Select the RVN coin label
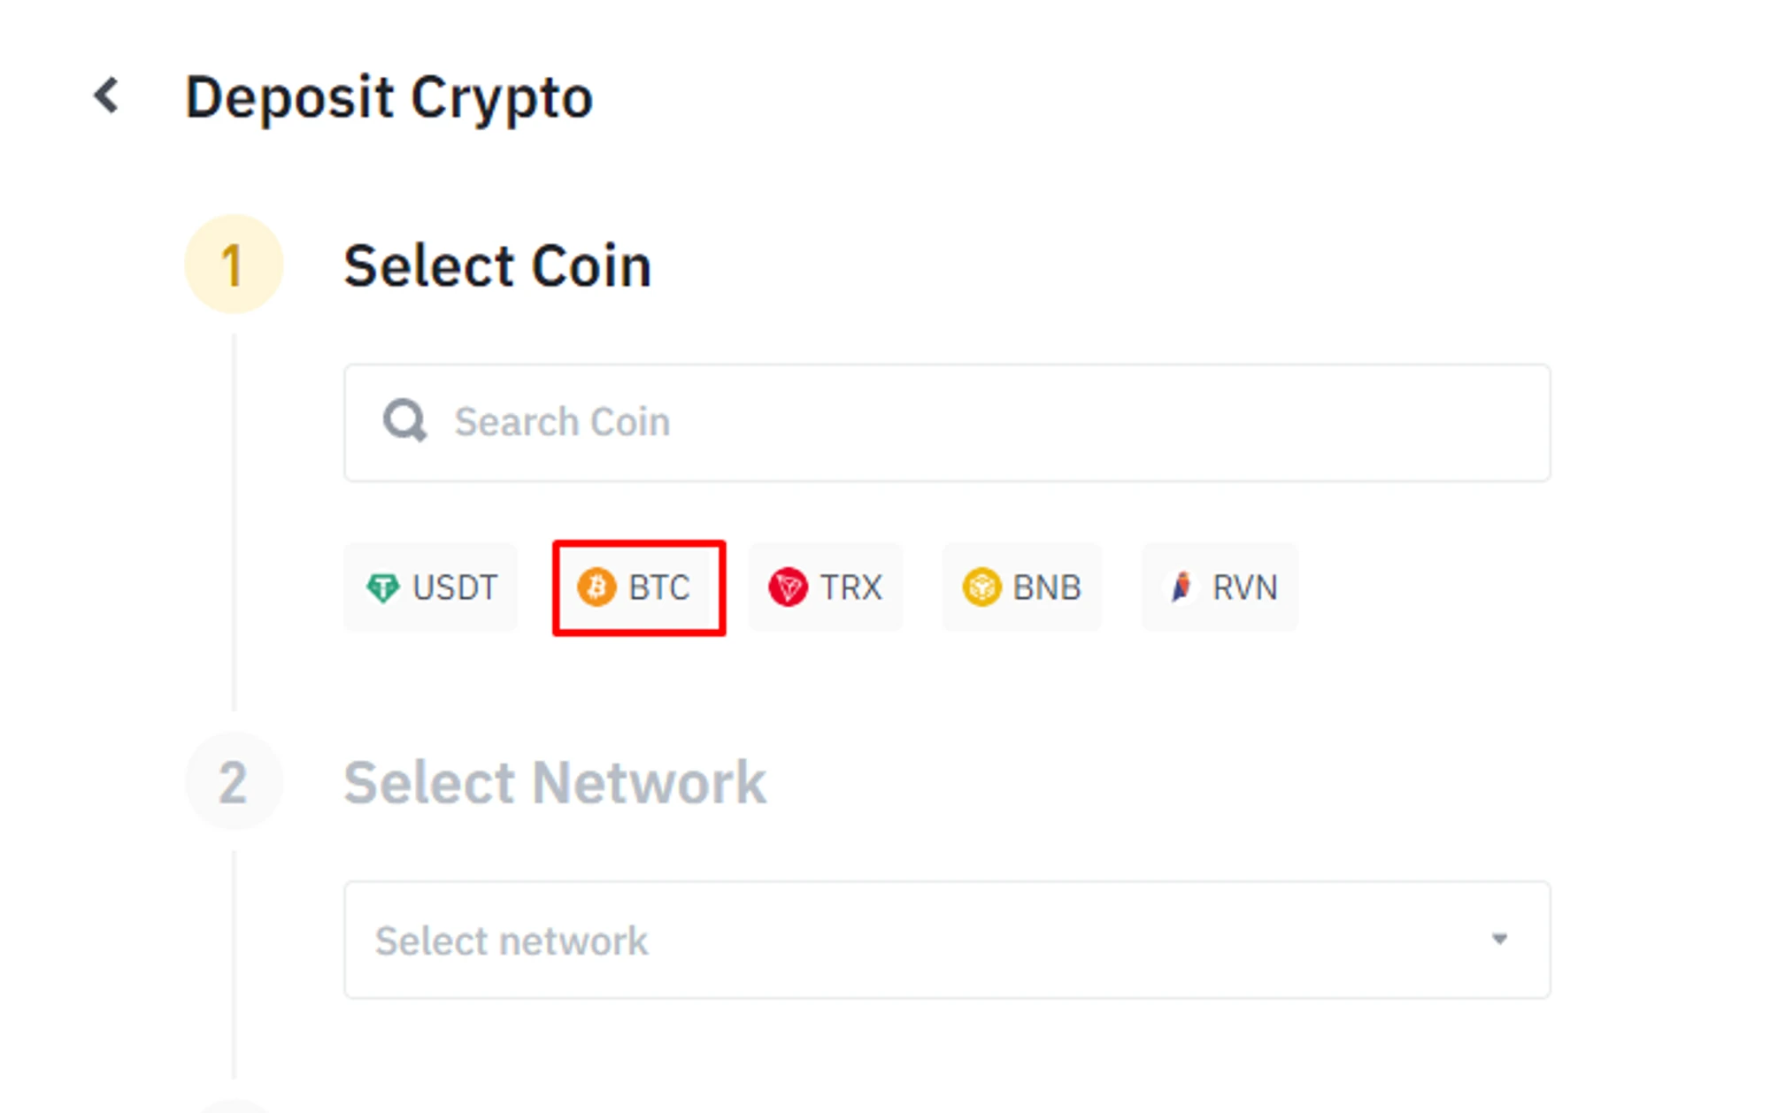 [x=1244, y=587]
